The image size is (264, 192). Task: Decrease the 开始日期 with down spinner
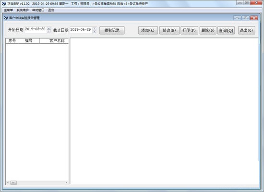tap(49, 31)
